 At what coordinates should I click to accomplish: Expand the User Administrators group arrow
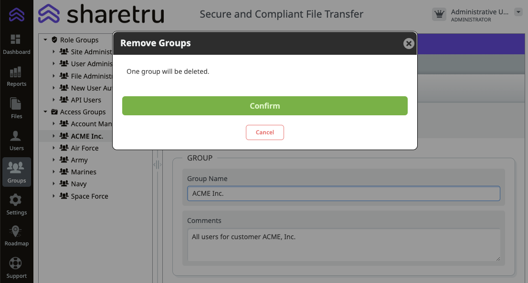(x=53, y=63)
